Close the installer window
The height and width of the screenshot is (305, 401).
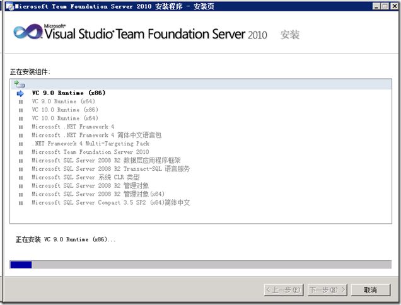point(394,6)
